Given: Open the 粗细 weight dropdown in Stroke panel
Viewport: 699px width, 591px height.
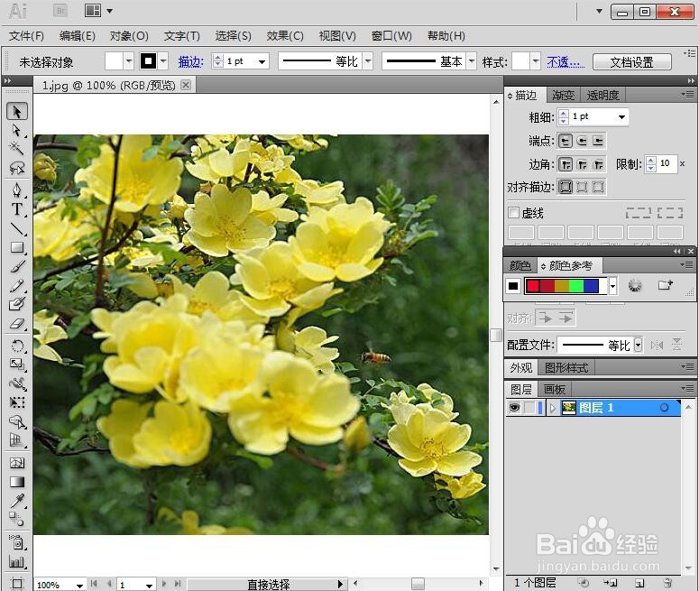Looking at the screenshot, I should (x=621, y=117).
